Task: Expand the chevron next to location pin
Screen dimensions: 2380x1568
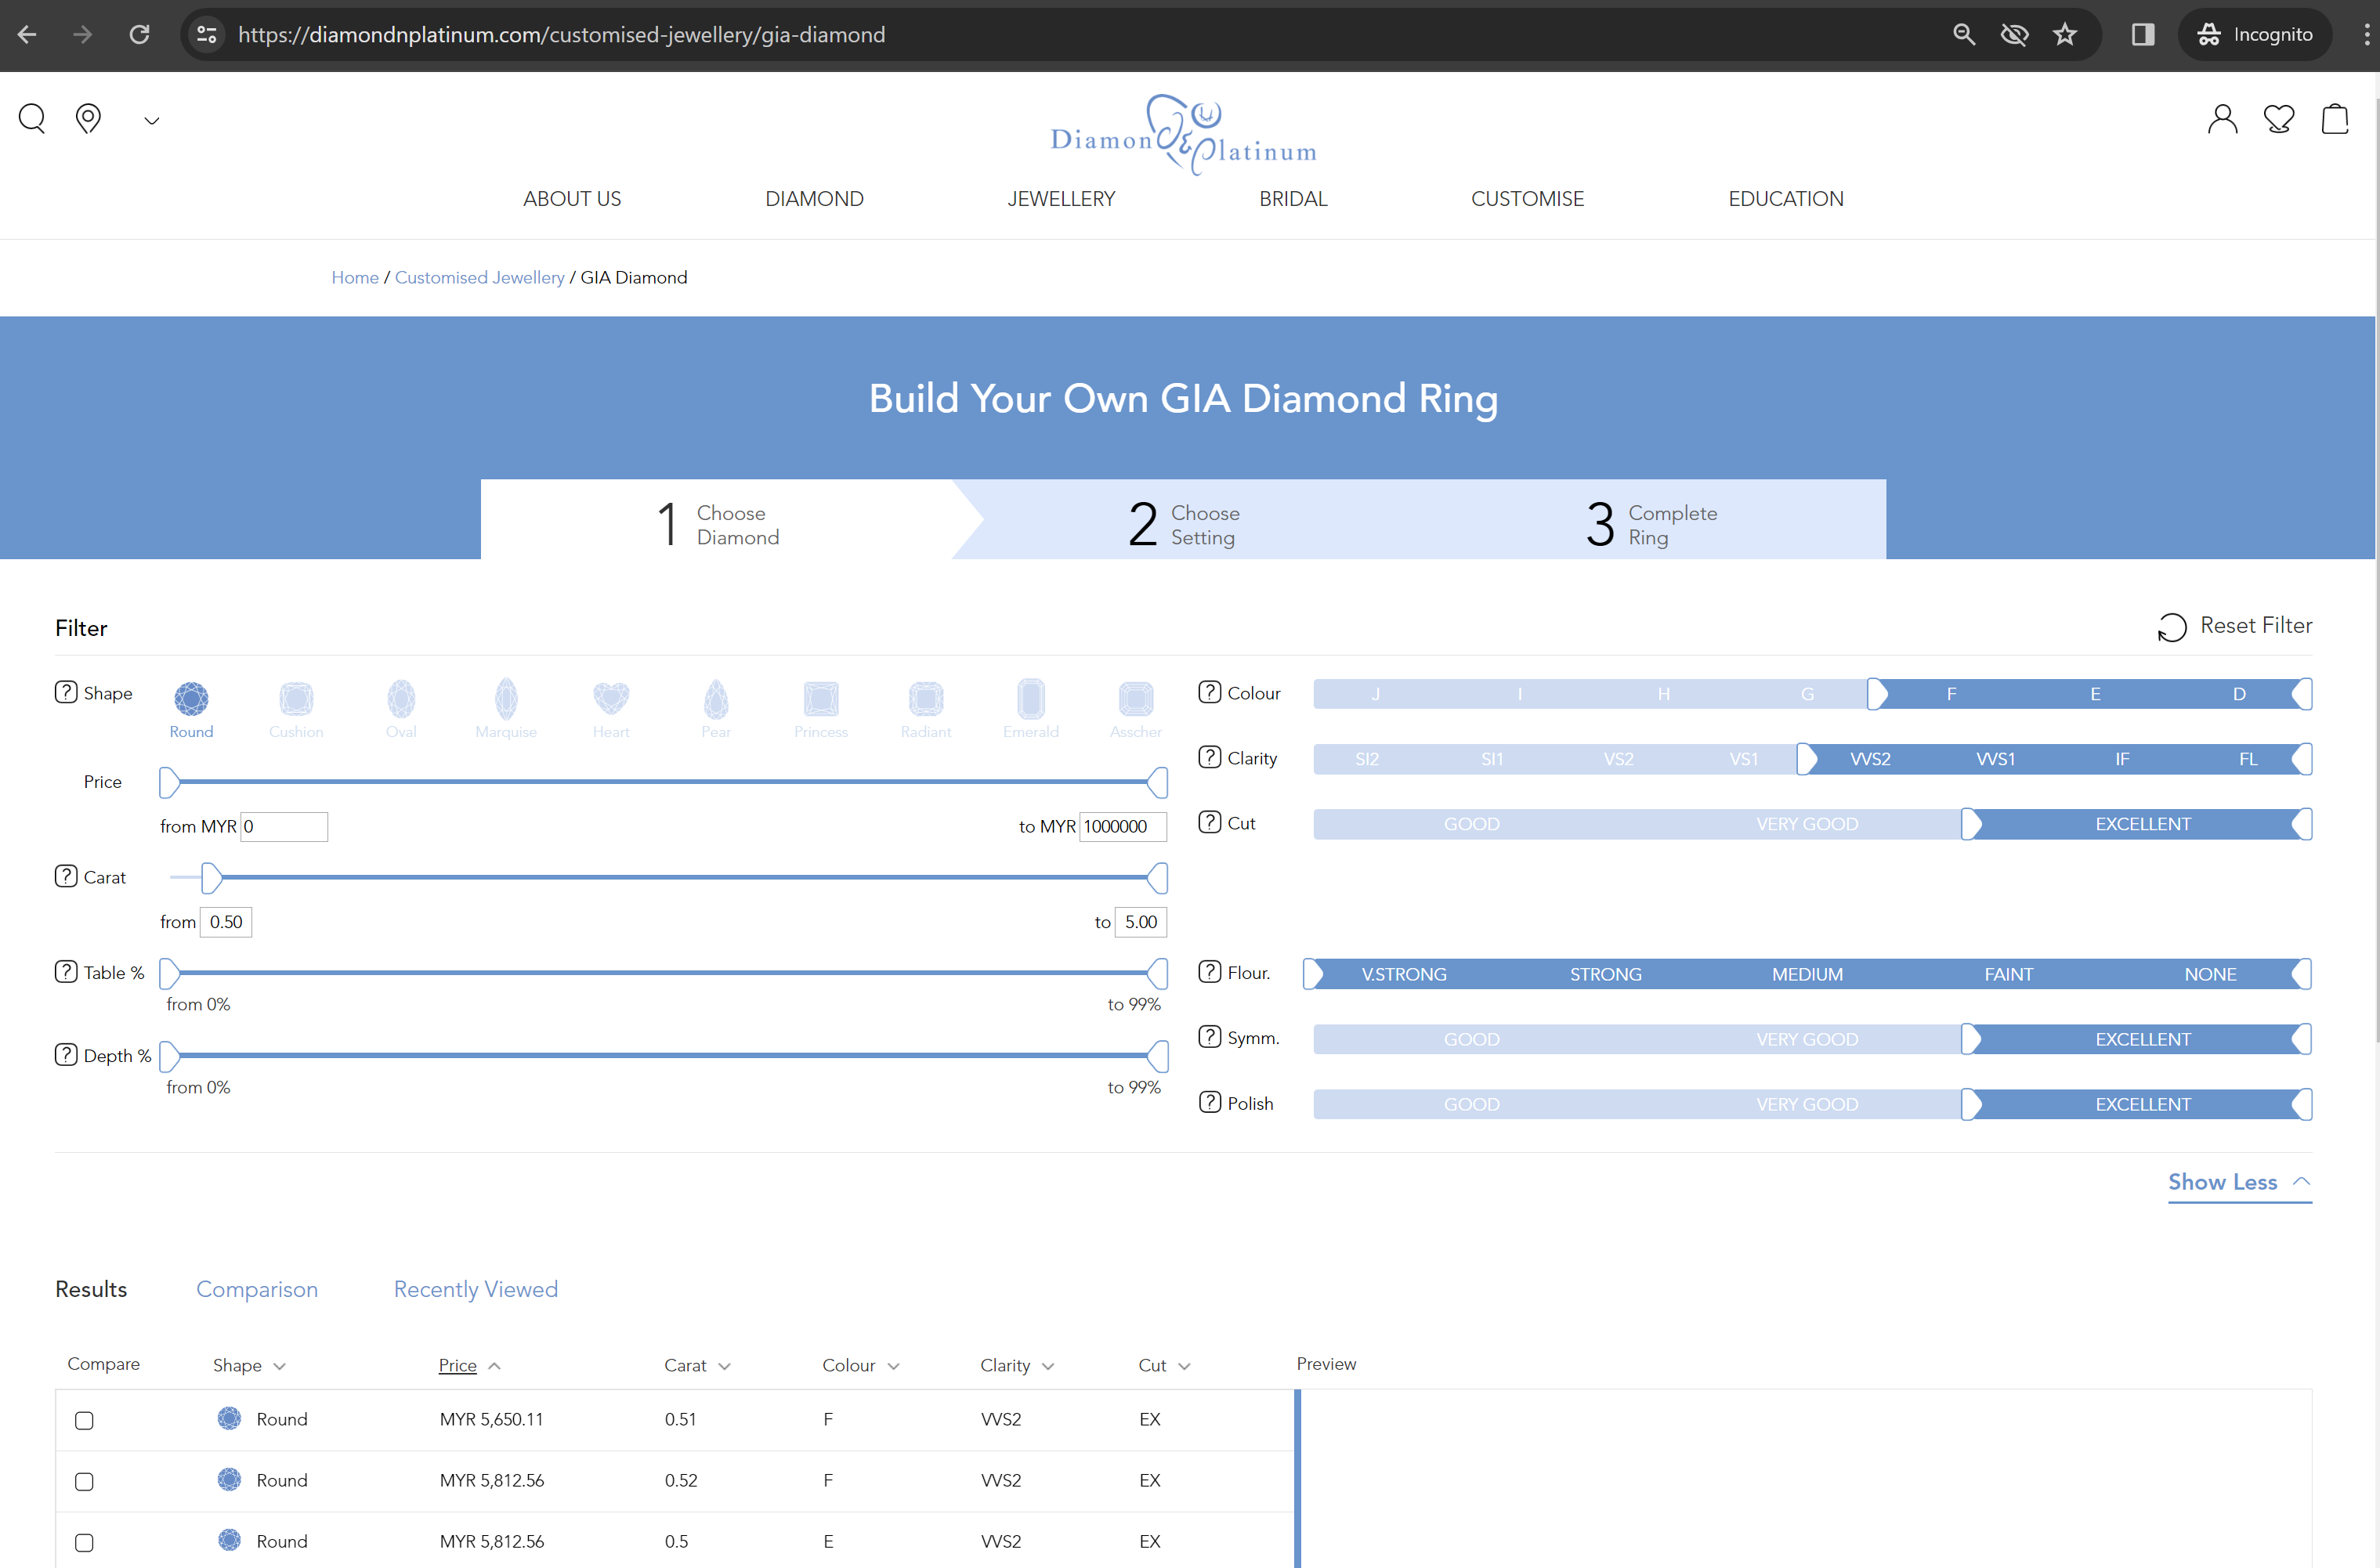Action: click(151, 121)
